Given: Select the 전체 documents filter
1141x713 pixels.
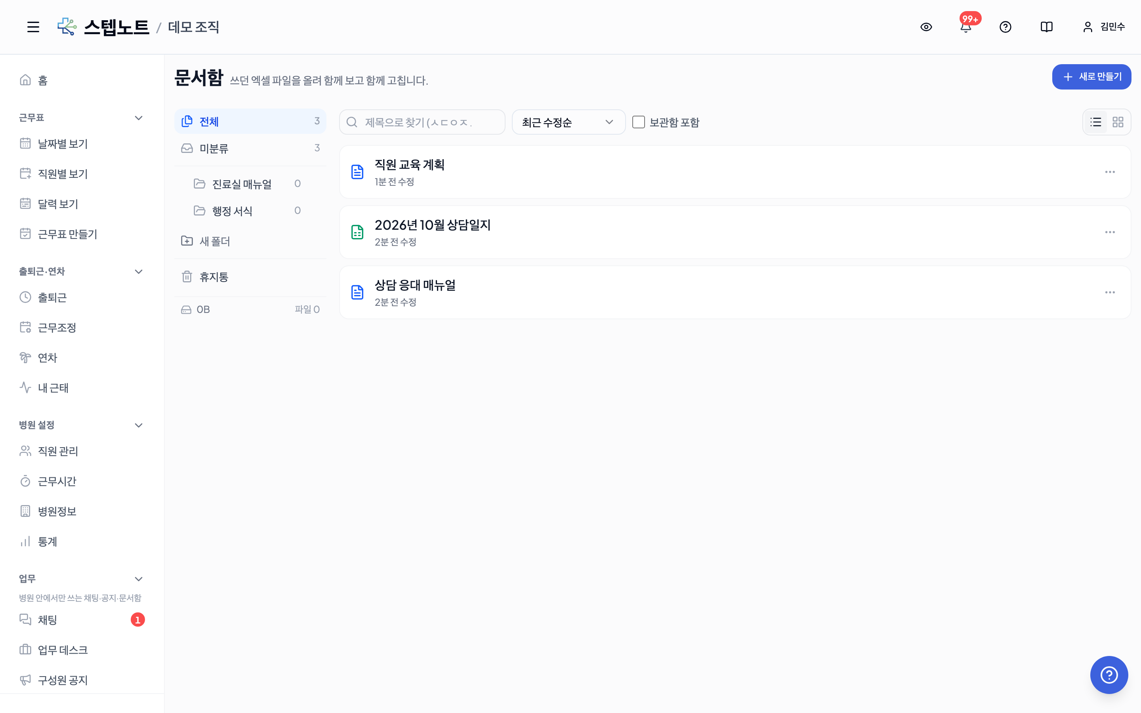Looking at the screenshot, I should pos(250,122).
